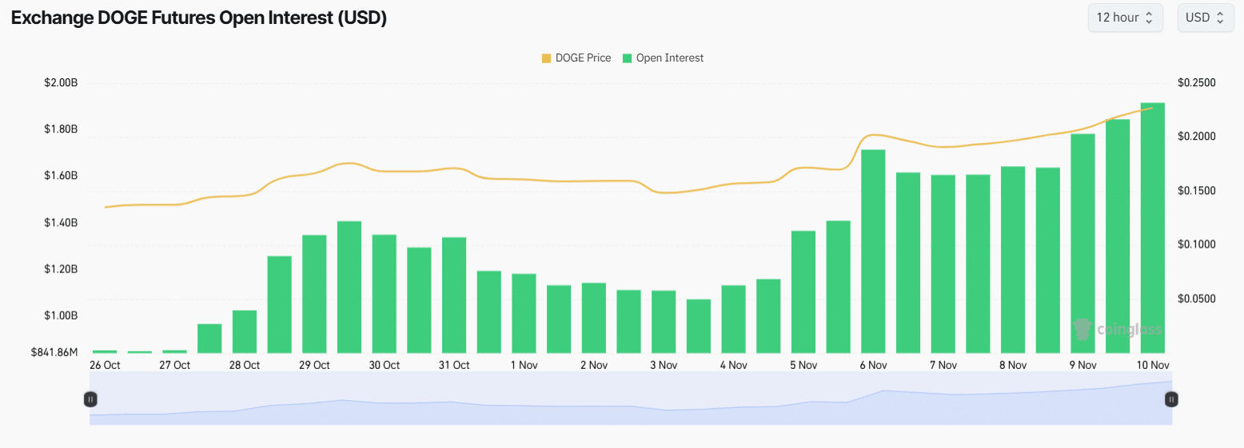Click the chart title Exchange DOGE Futures Open Interest

click(199, 18)
